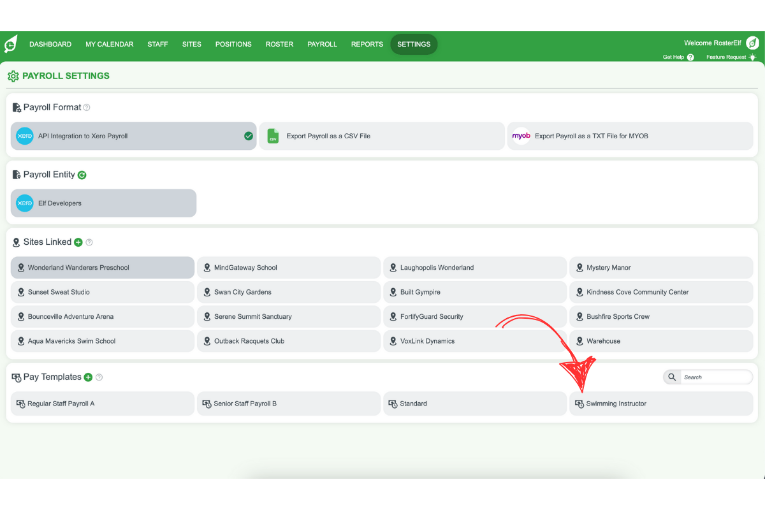The width and height of the screenshot is (765, 510).
Task: Switch to the ROSTER tab
Action: [x=279, y=44]
